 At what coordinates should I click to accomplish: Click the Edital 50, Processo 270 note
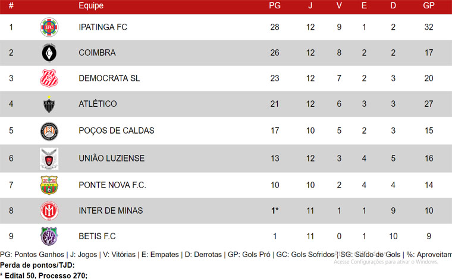(43, 275)
